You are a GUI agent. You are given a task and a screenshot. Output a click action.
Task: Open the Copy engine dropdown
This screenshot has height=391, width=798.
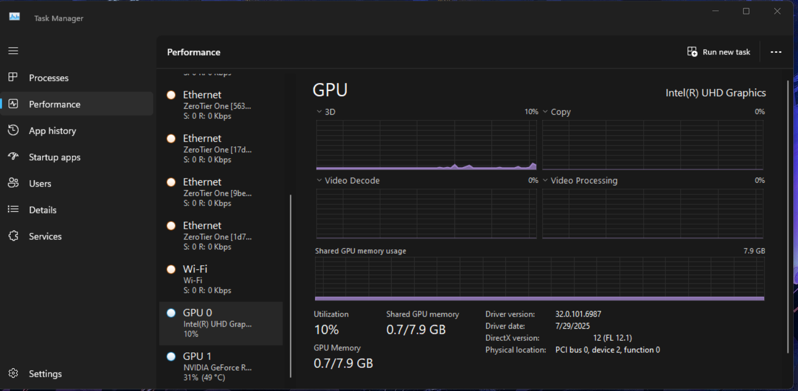[556, 112]
